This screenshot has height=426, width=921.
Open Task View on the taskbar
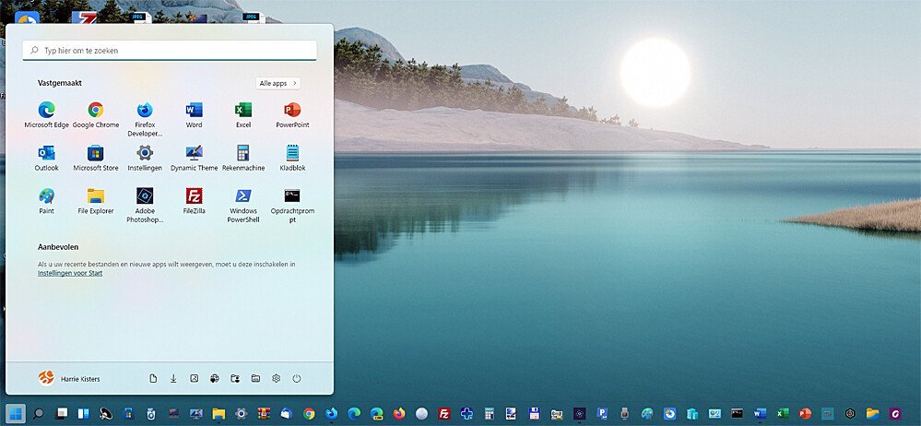pos(61,414)
